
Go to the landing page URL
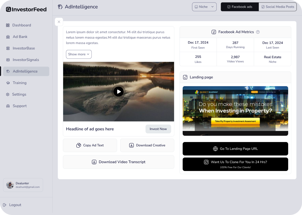(235, 149)
